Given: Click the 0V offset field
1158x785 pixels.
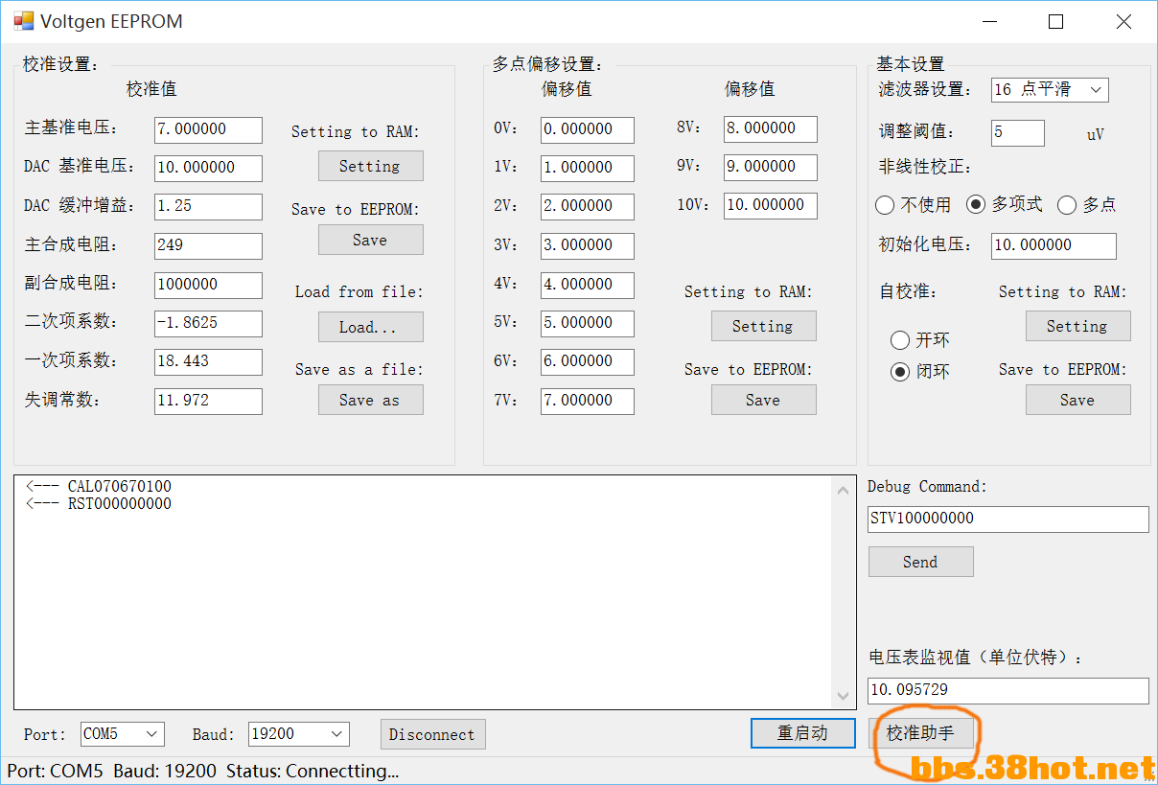Looking at the screenshot, I should click(x=588, y=129).
